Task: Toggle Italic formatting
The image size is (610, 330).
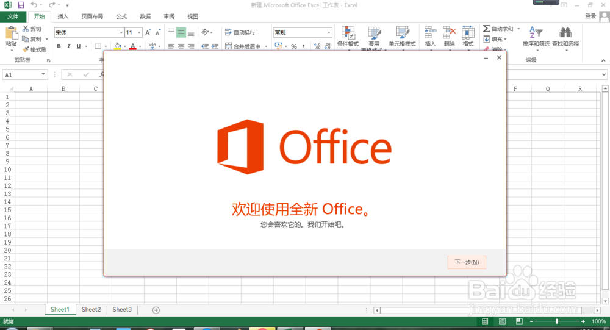Action: click(68, 46)
